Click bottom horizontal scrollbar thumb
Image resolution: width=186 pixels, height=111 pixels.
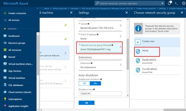175,110
